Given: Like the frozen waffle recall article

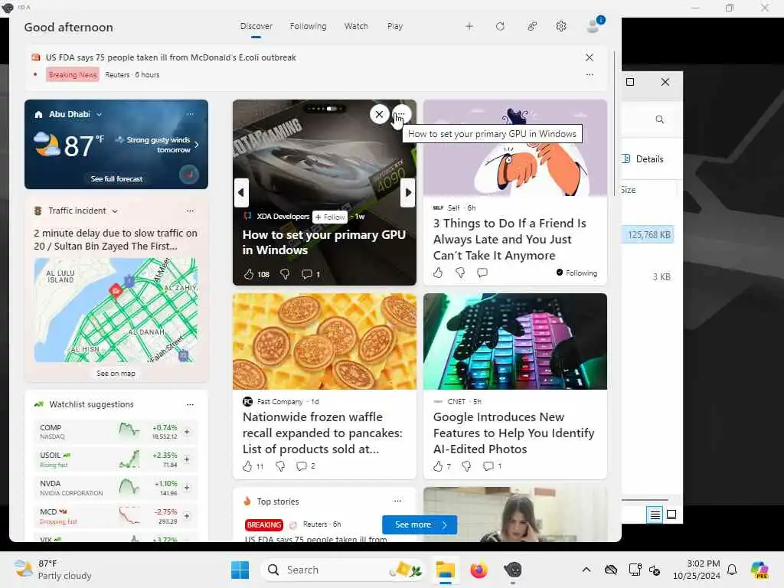Looking at the screenshot, I should coord(247,466).
